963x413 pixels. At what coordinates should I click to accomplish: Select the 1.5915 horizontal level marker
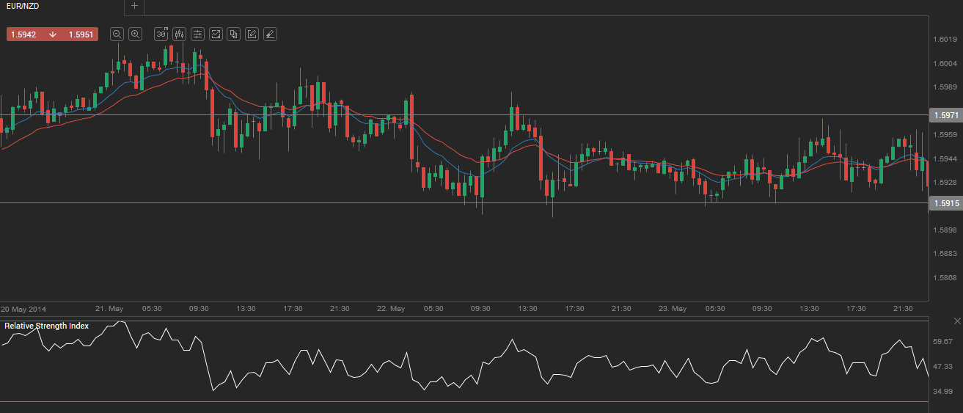(x=944, y=204)
